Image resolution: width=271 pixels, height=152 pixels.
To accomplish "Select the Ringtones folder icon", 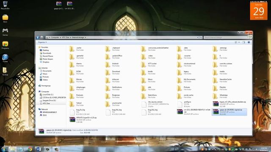I will [108, 96].
